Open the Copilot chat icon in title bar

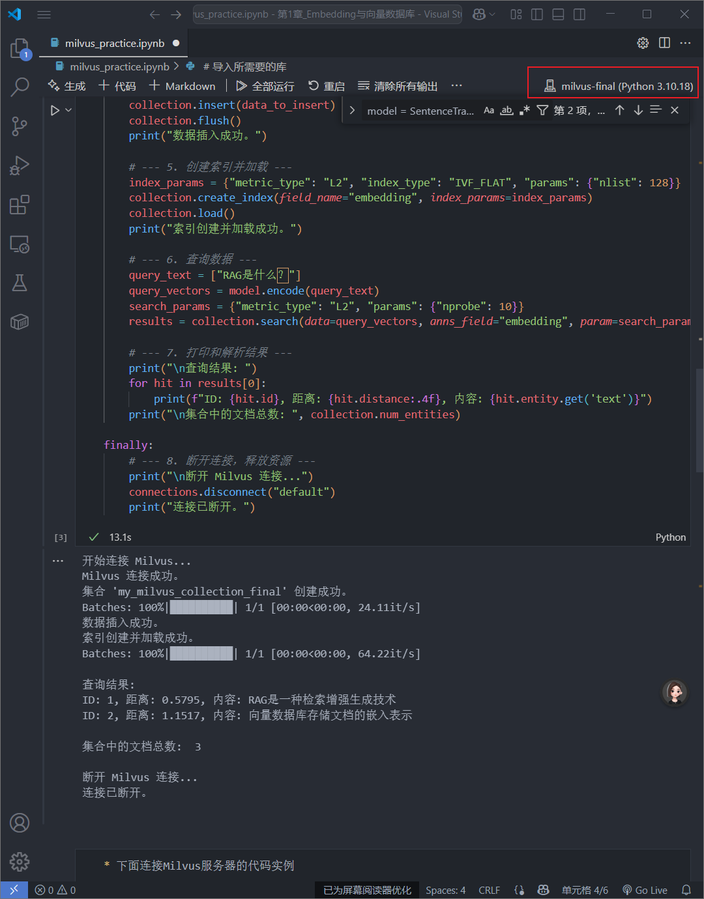click(479, 14)
